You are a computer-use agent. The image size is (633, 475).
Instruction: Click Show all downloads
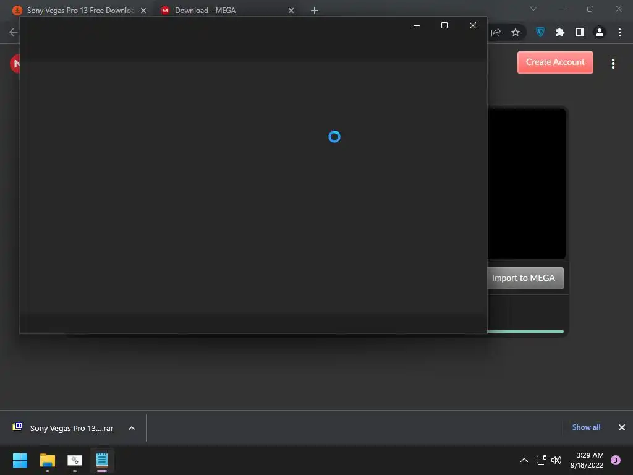point(586,427)
